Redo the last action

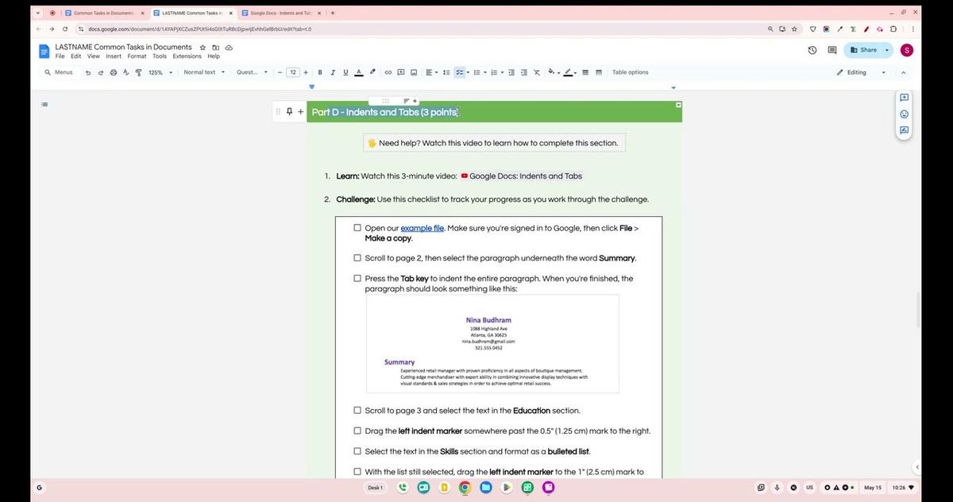(100, 72)
